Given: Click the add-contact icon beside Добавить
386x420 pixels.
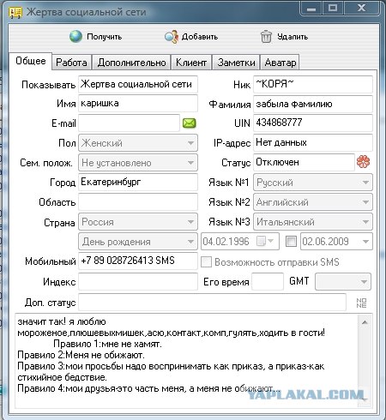Looking at the screenshot, I should point(172,37).
